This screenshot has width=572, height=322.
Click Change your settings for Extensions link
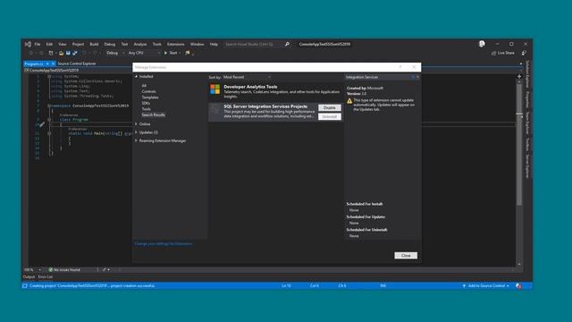tap(164, 244)
